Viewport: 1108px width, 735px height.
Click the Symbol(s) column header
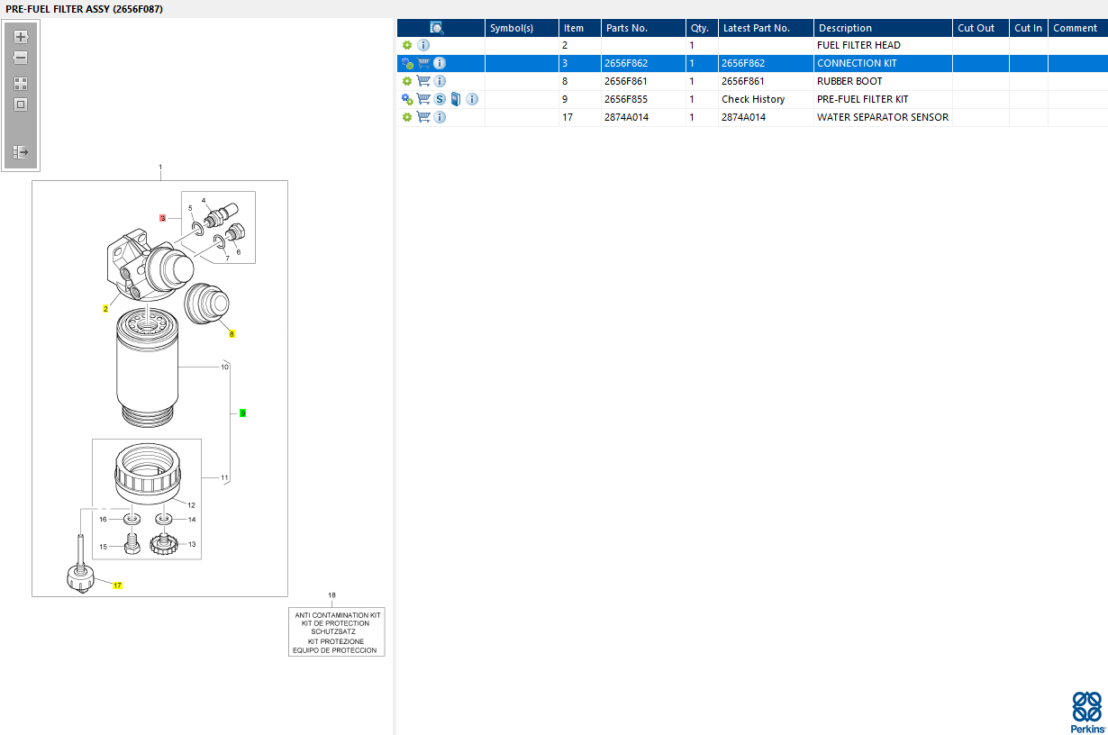pos(522,28)
